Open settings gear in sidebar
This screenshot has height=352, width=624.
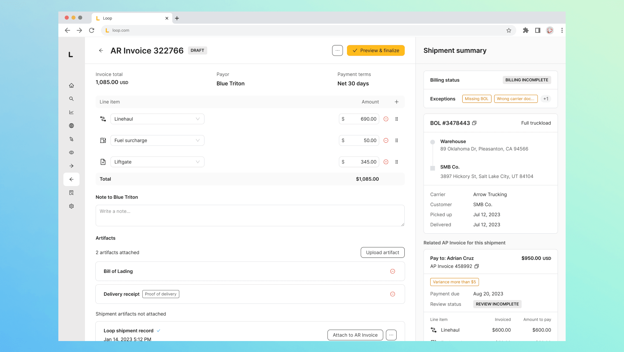coord(71,206)
